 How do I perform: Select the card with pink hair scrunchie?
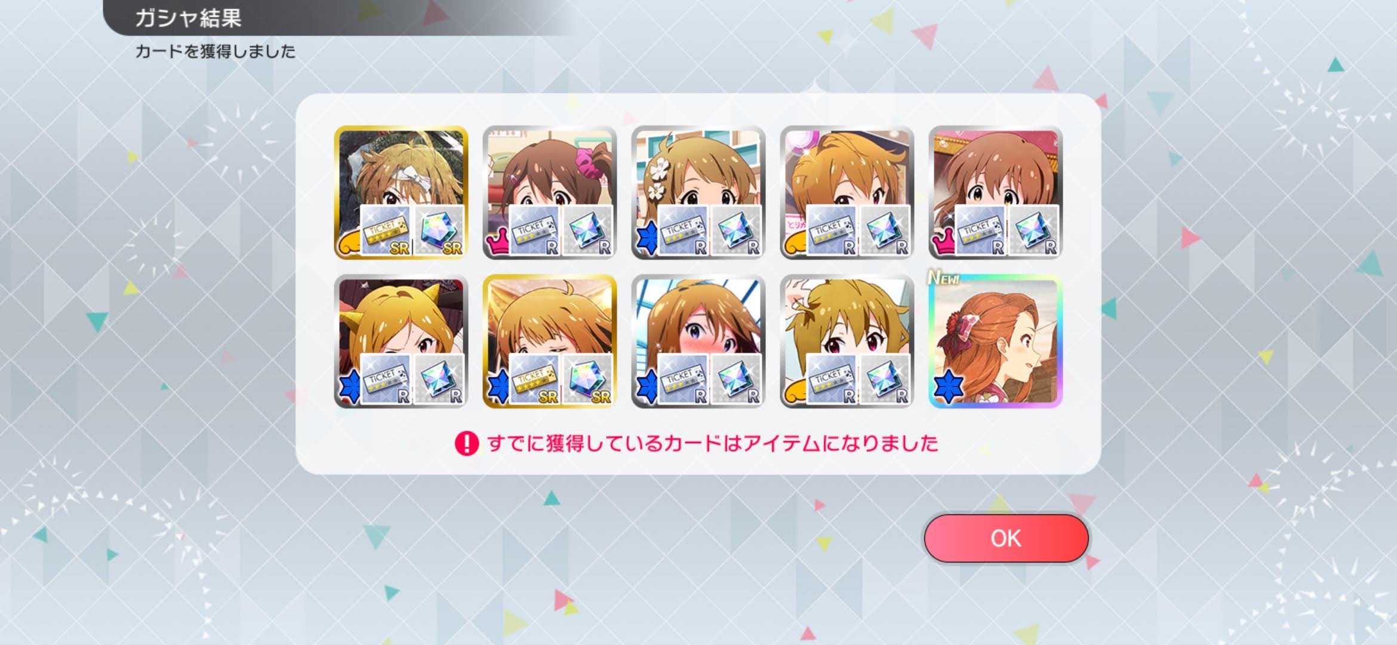point(549,193)
